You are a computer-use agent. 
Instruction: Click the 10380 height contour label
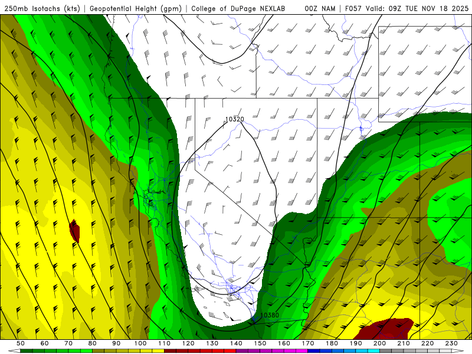270,315
